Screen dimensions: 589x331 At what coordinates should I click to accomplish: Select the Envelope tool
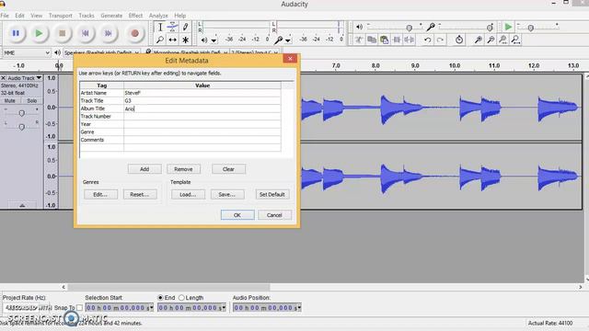click(x=172, y=27)
